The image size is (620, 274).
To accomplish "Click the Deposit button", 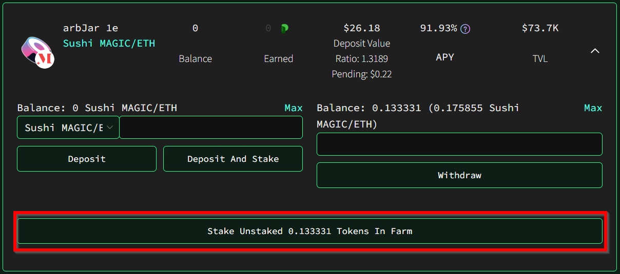I will [x=87, y=159].
